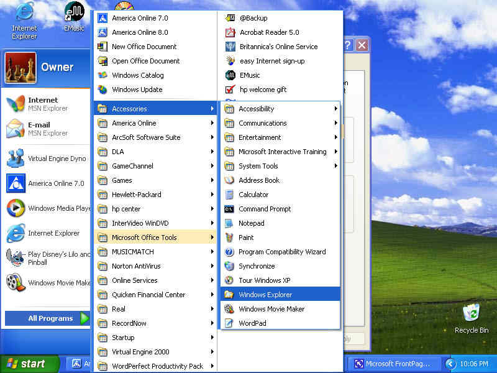
Task: Click the Start button
Action: 29,364
